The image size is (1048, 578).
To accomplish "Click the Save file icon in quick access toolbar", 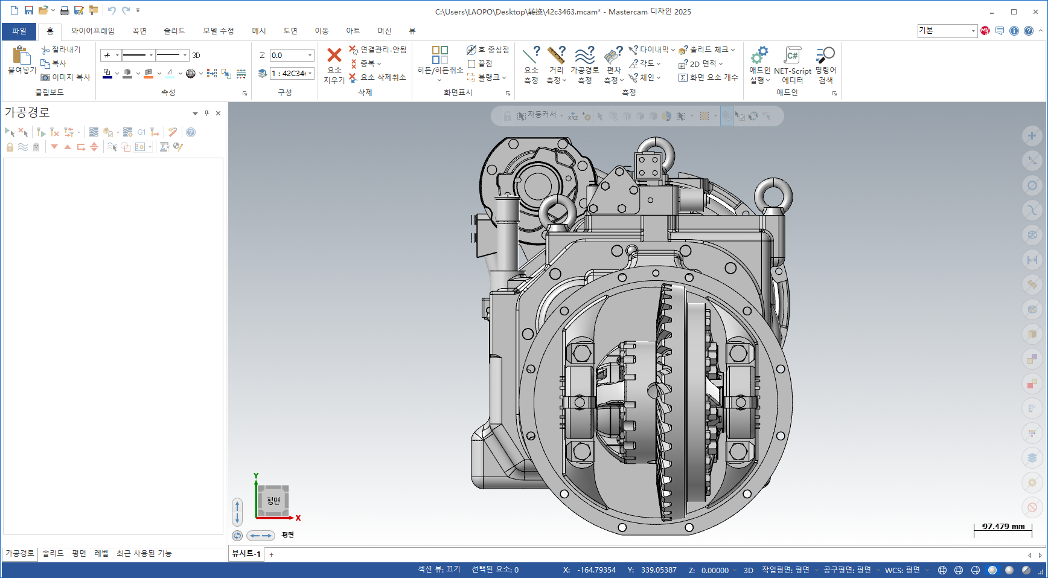I will 28,10.
